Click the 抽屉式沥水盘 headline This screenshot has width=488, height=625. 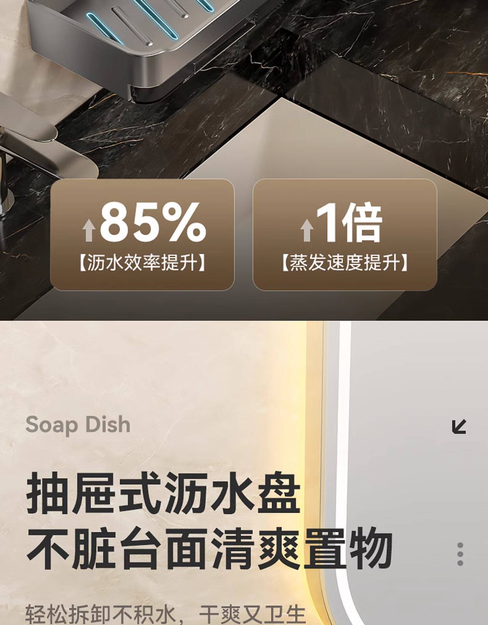coord(163,494)
